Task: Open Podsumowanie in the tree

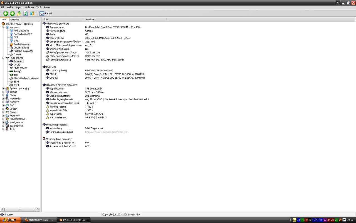Action: tap(21, 31)
